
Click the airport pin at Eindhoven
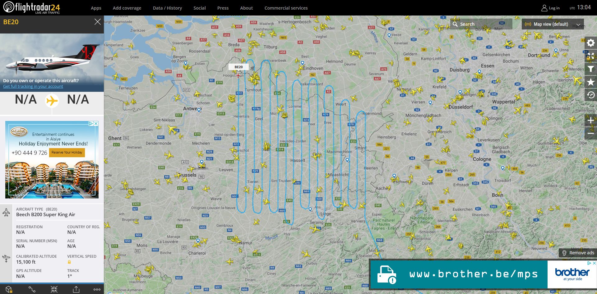point(302,63)
